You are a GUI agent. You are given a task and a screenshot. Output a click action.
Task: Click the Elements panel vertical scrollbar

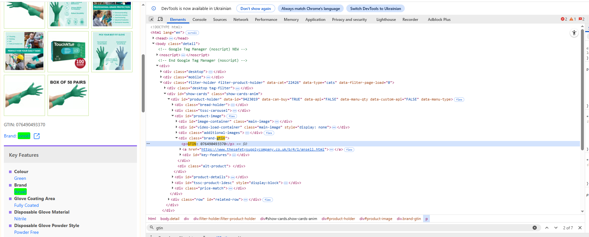click(582, 90)
